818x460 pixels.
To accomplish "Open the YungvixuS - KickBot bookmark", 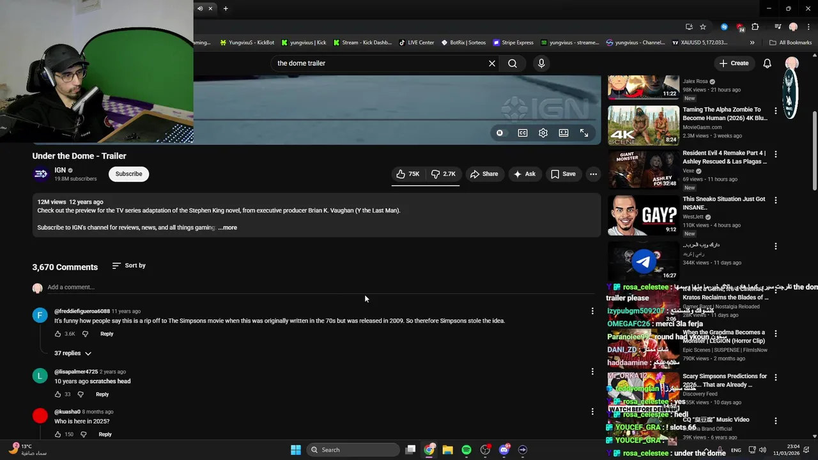I will 247,43.
